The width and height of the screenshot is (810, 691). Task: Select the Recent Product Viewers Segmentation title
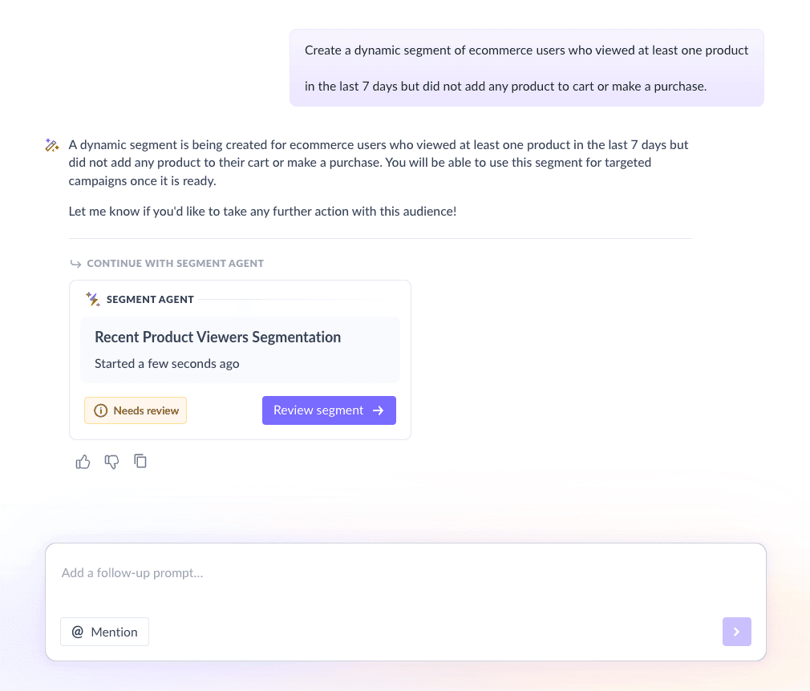[217, 337]
